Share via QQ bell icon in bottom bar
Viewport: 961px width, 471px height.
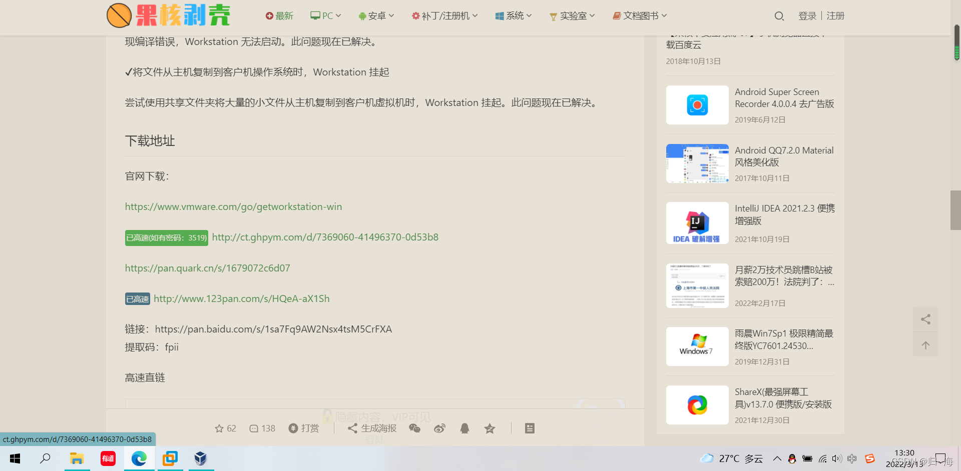(464, 428)
